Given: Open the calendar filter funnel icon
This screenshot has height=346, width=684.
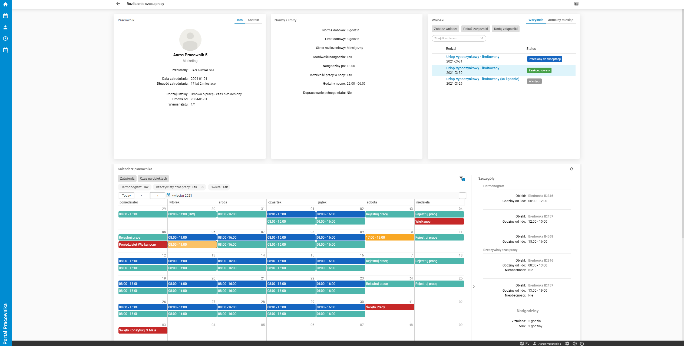Looking at the screenshot, I should (x=462, y=179).
